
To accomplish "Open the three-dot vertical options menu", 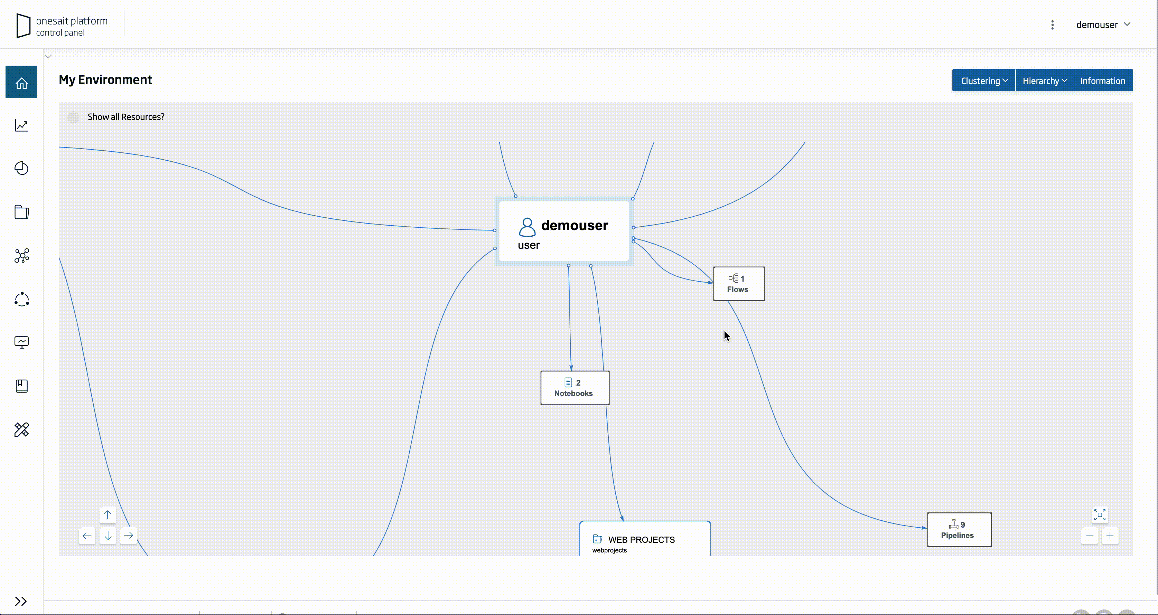I will click(x=1052, y=25).
